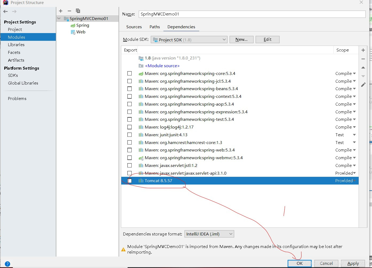Check export for spring-jcl:5.3.4
This screenshot has width=372, height=268.
pyautogui.click(x=130, y=81)
